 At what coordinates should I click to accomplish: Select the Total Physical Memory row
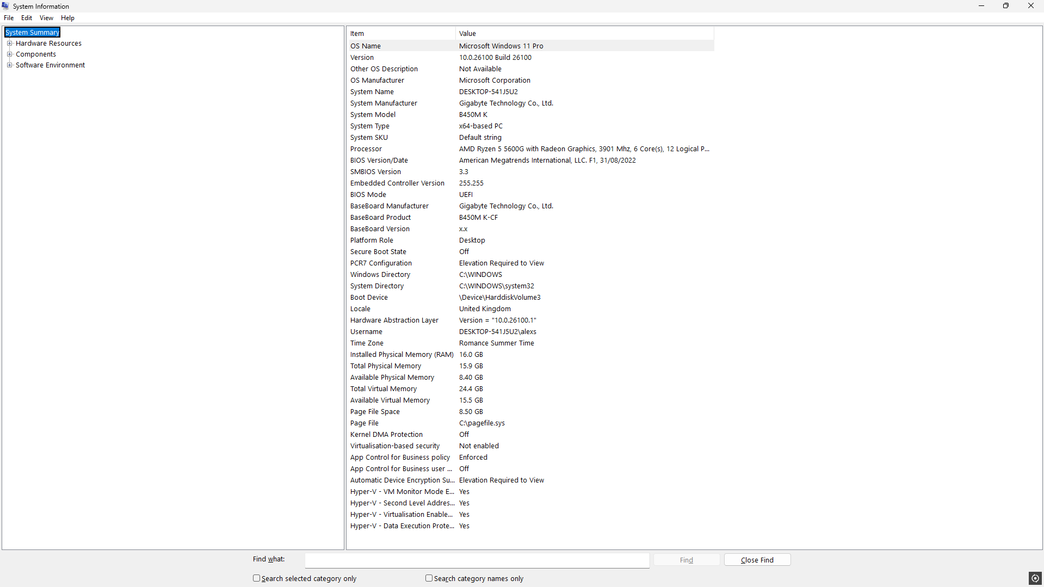click(531, 366)
